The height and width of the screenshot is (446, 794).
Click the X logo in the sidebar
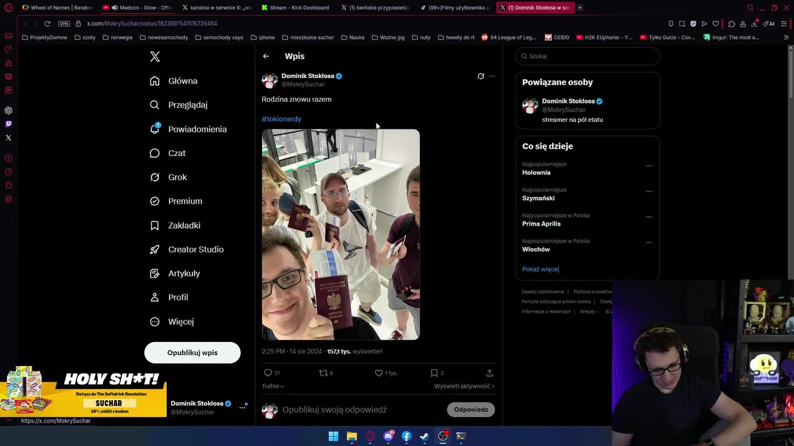pos(155,57)
